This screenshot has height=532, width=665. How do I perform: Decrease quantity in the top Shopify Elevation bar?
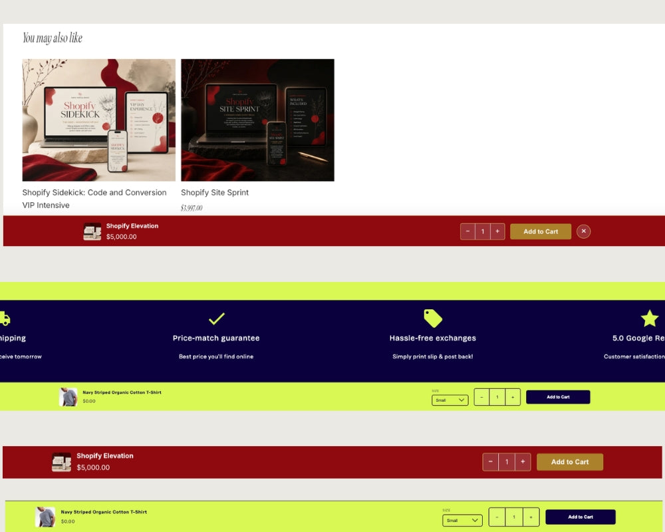467,231
